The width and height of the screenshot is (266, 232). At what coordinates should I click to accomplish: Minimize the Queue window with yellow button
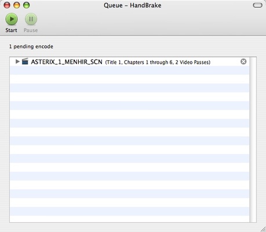point(17,5)
